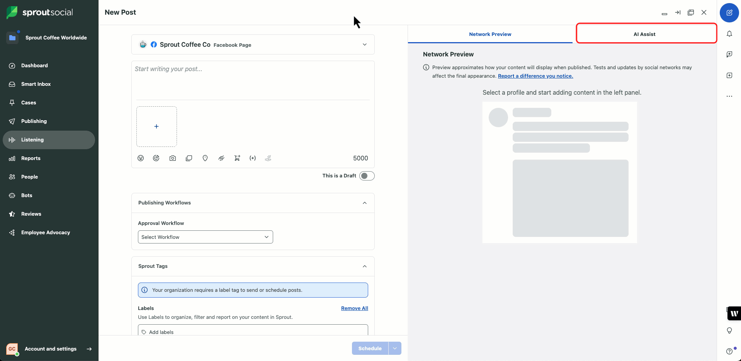Click the GC account avatar
Image resolution: width=741 pixels, height=361 pixels.
pyautogui.click(x=12, y=349)
